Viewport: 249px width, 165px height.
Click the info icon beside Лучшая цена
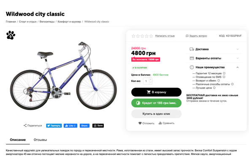[x=214, y=88]
